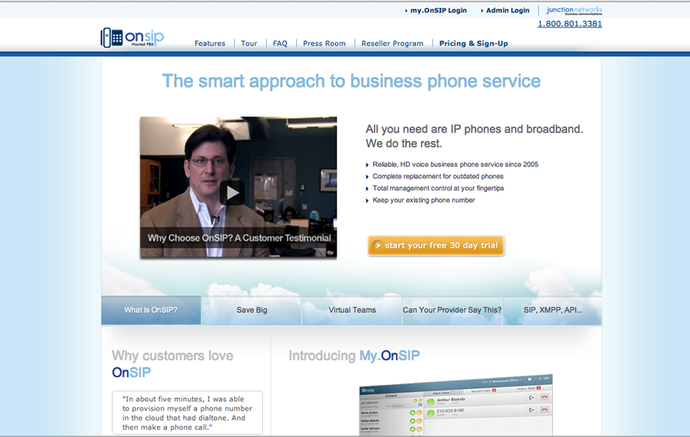Go to Pricing & Sign-Up
The width and height of the screenshot is (690, 437).
pyautogui.click(x=474, y=44)
